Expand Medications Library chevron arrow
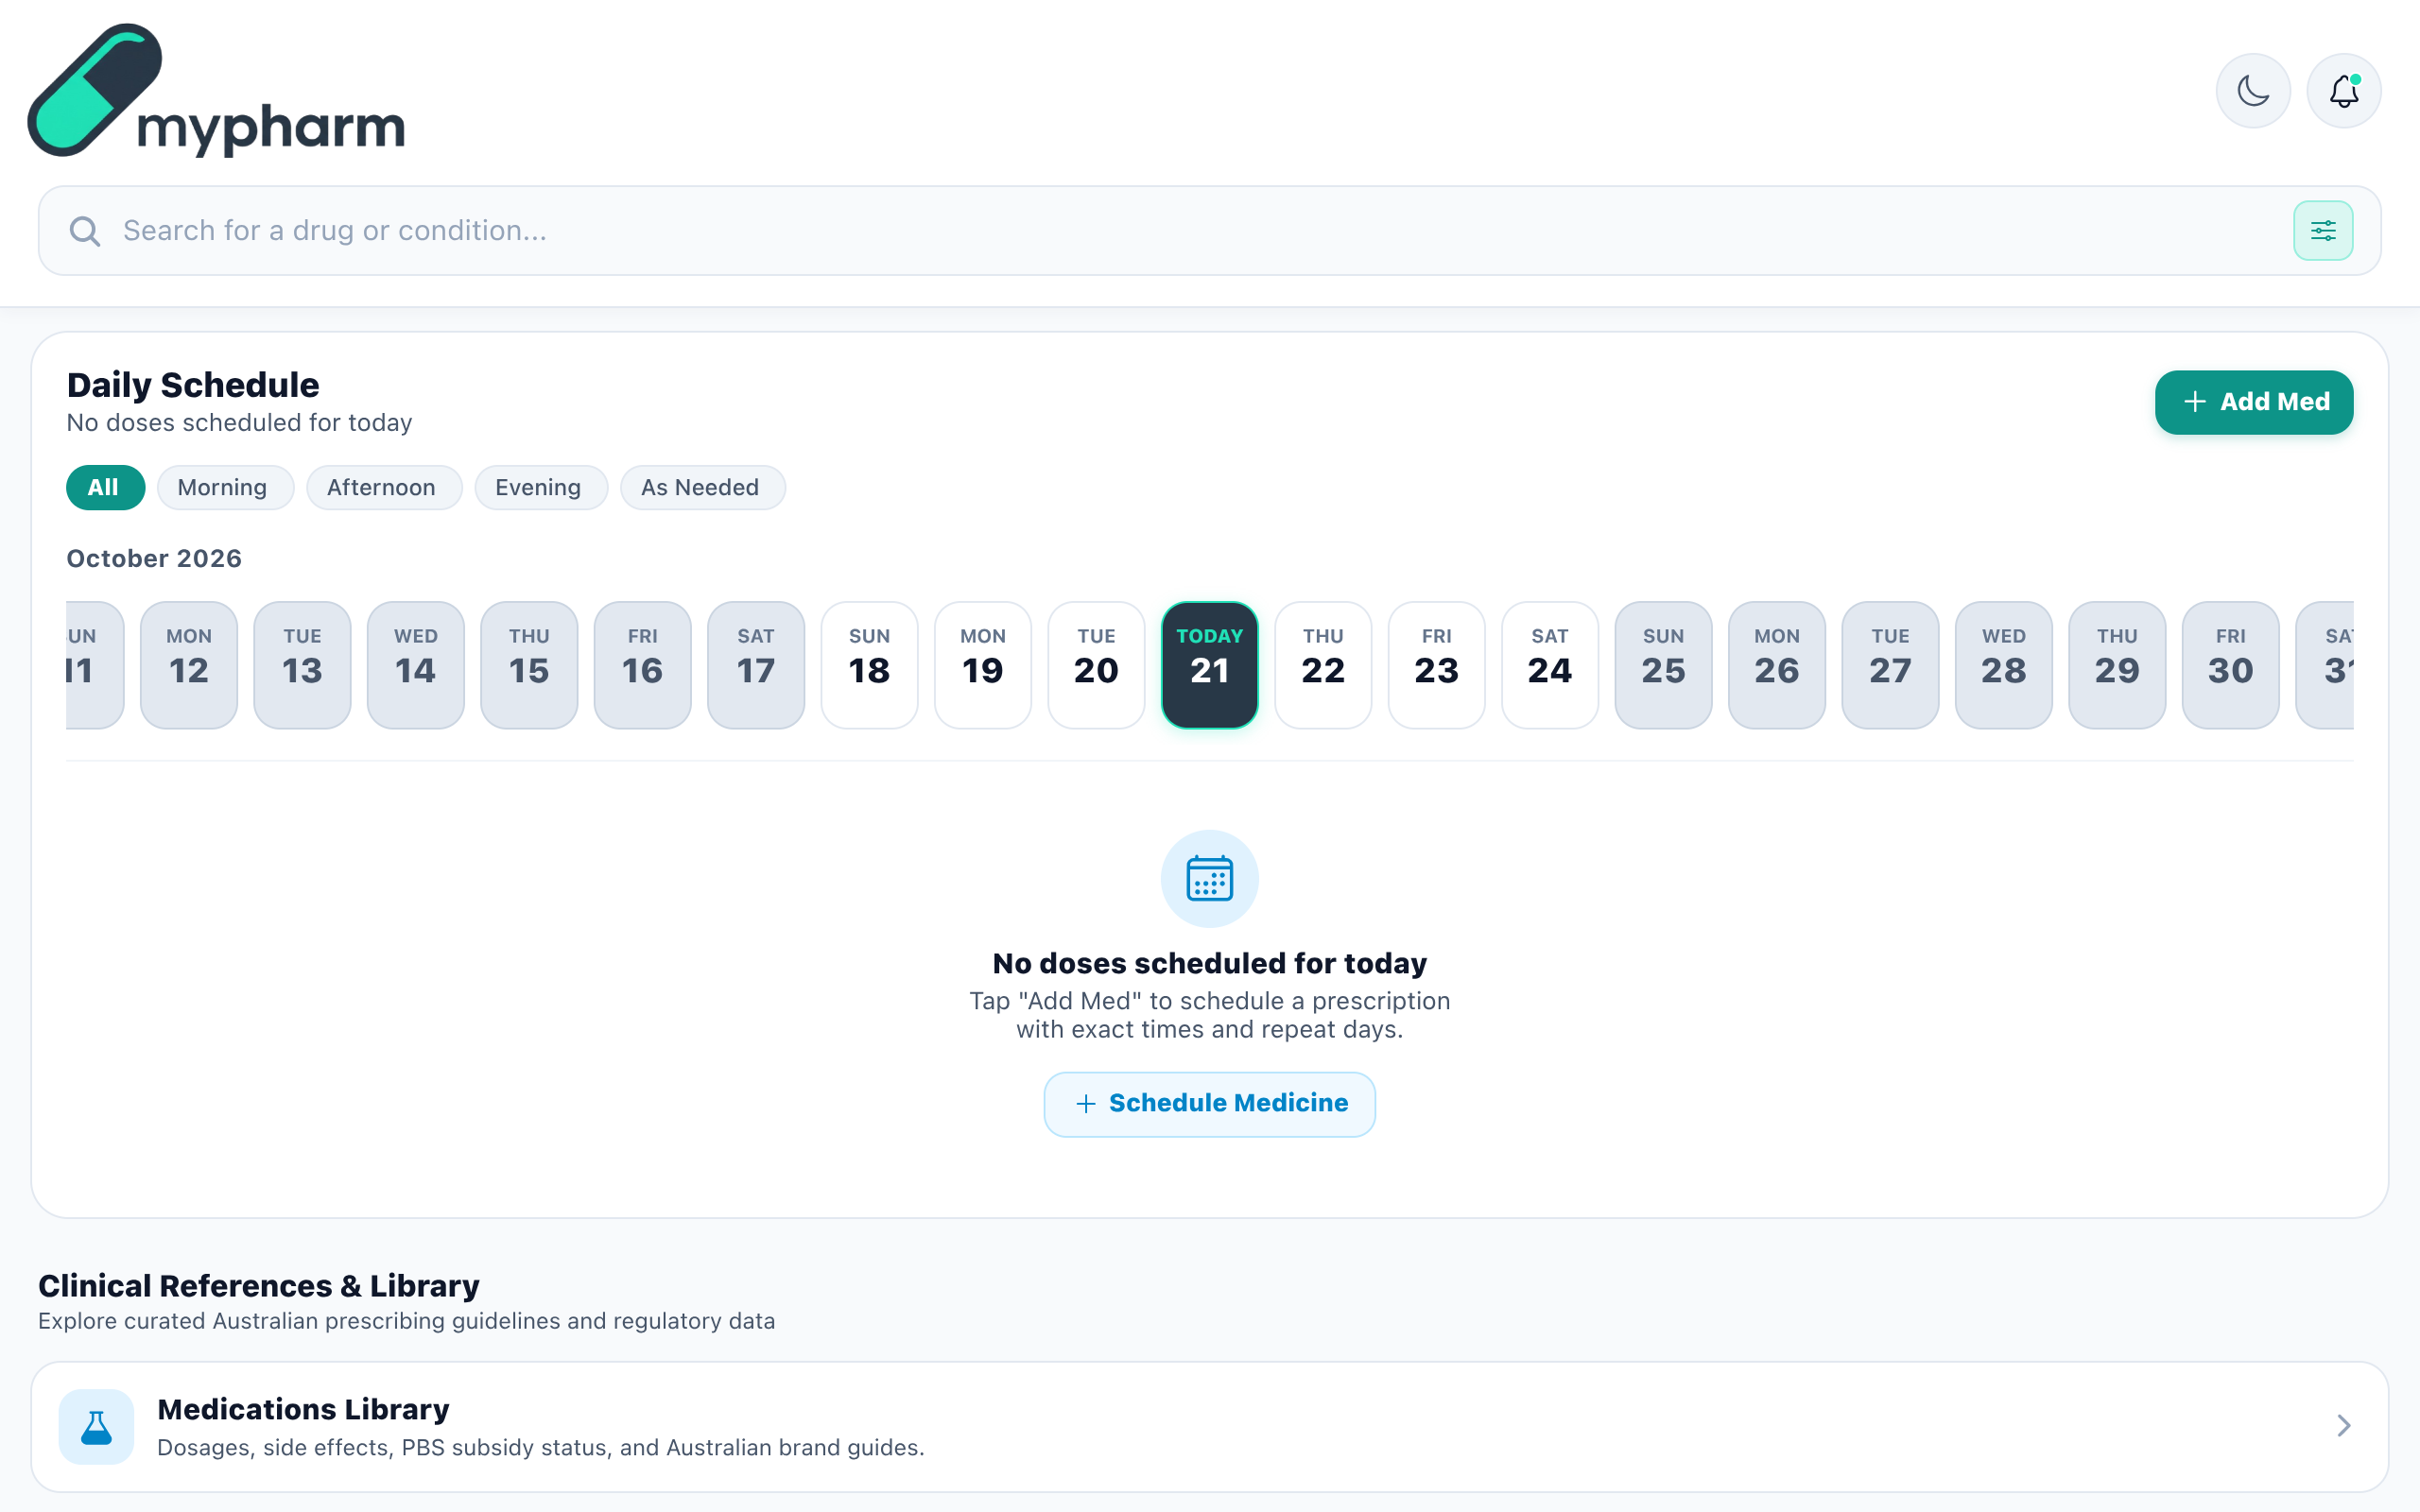 (2343, 1426)
